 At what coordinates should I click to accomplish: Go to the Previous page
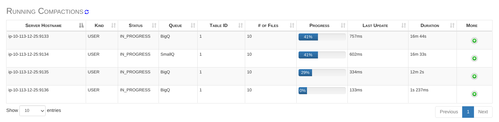coord(449,112)
